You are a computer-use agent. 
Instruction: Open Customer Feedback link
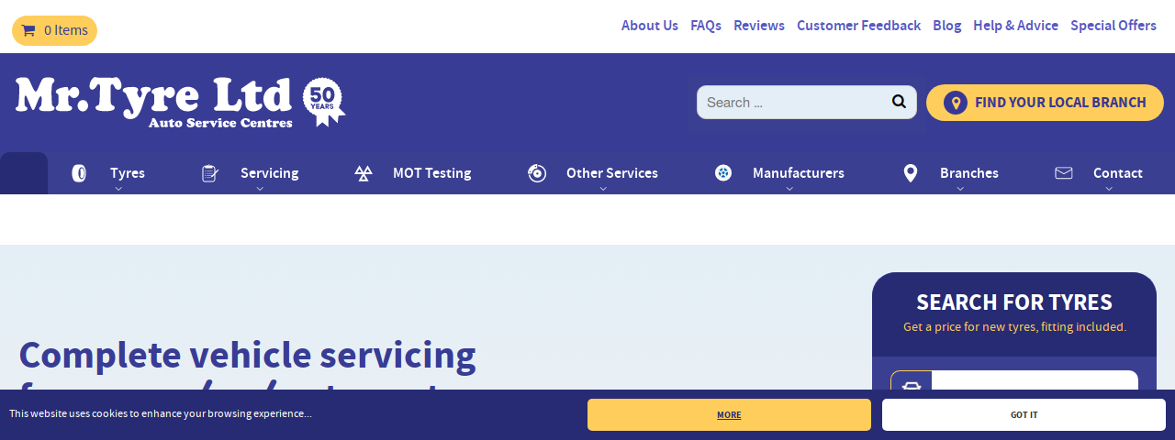coord(858,26)
